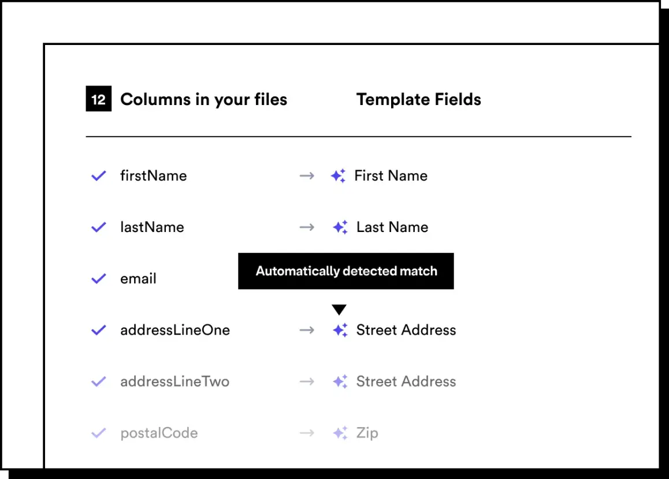Click the Template Fields column header
The image size is (669, 479).
[x=418, y=100]
